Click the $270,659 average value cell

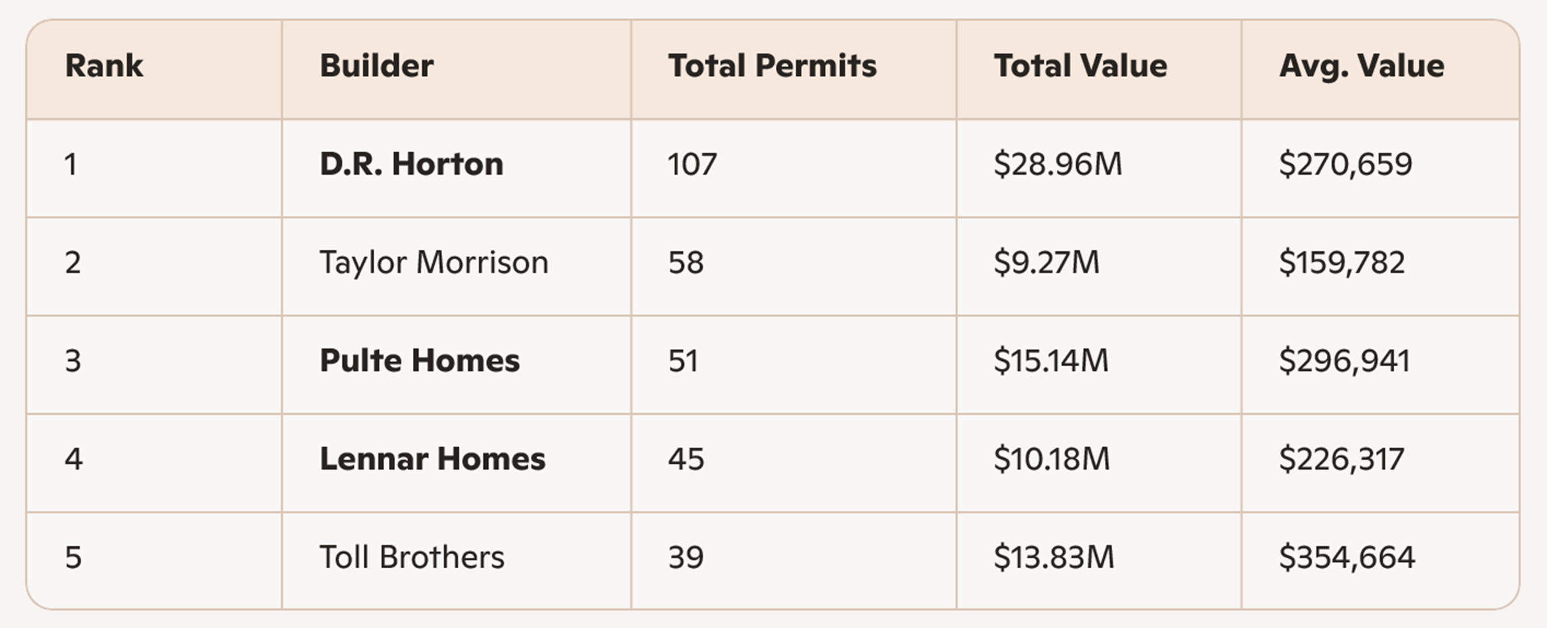click(1345, 164)
